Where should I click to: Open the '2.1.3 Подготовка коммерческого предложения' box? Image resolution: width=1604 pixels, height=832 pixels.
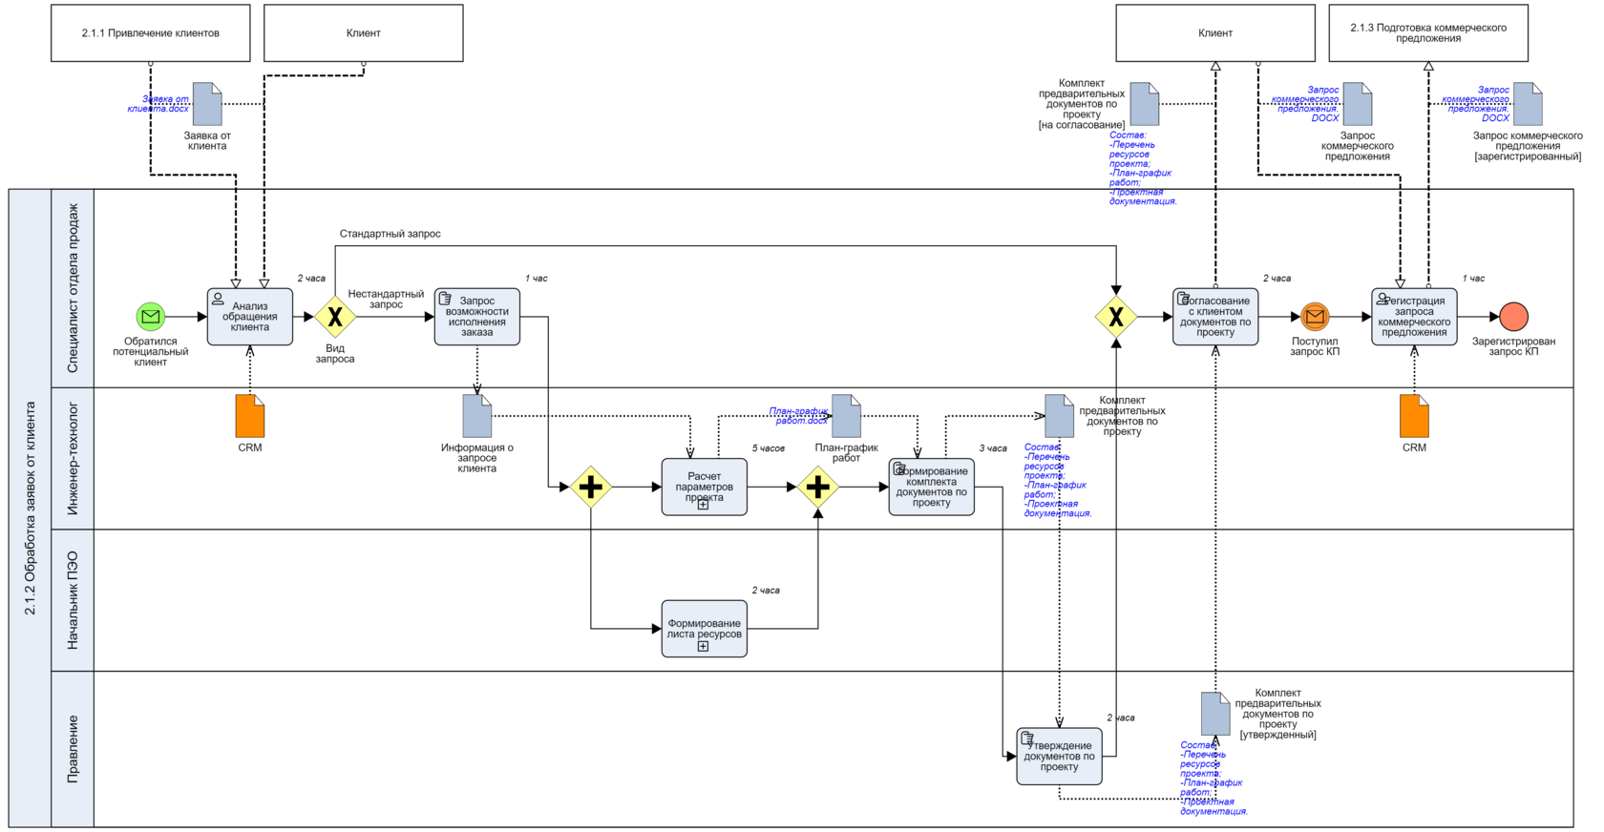click(1428, 33)
